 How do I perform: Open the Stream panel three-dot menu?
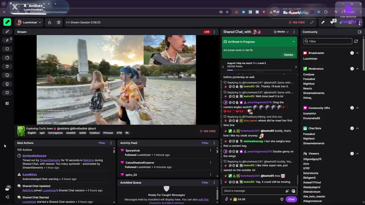tap(214, 32)
